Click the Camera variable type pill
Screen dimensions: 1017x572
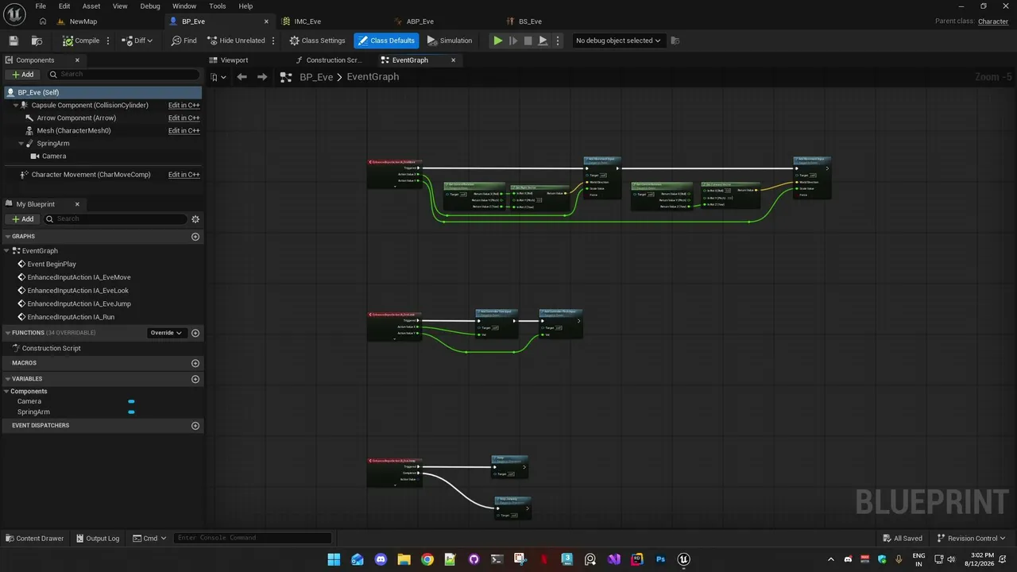[131, 402]
